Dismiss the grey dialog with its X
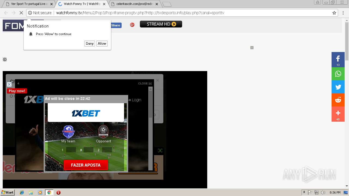Image resolution: width=349 pixels, height=196 pixels. (157, 80)
